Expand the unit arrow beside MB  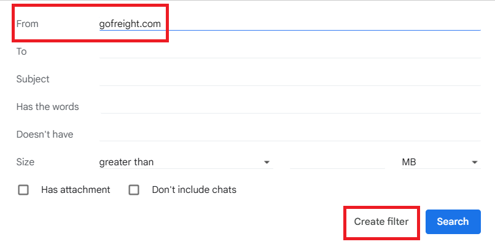point(475,162)
